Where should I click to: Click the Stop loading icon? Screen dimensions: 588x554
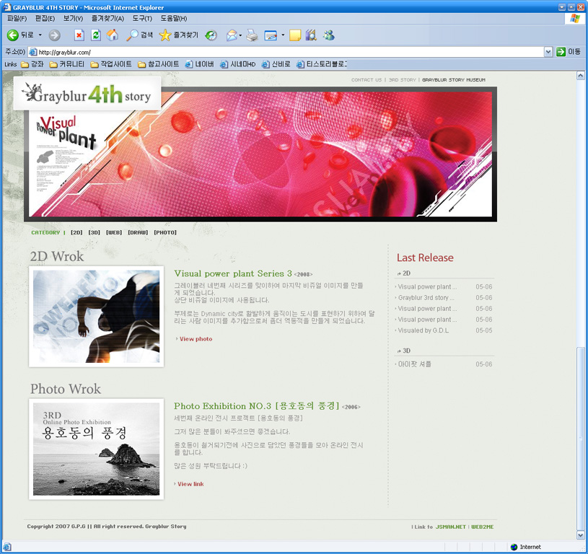point(79,35)
